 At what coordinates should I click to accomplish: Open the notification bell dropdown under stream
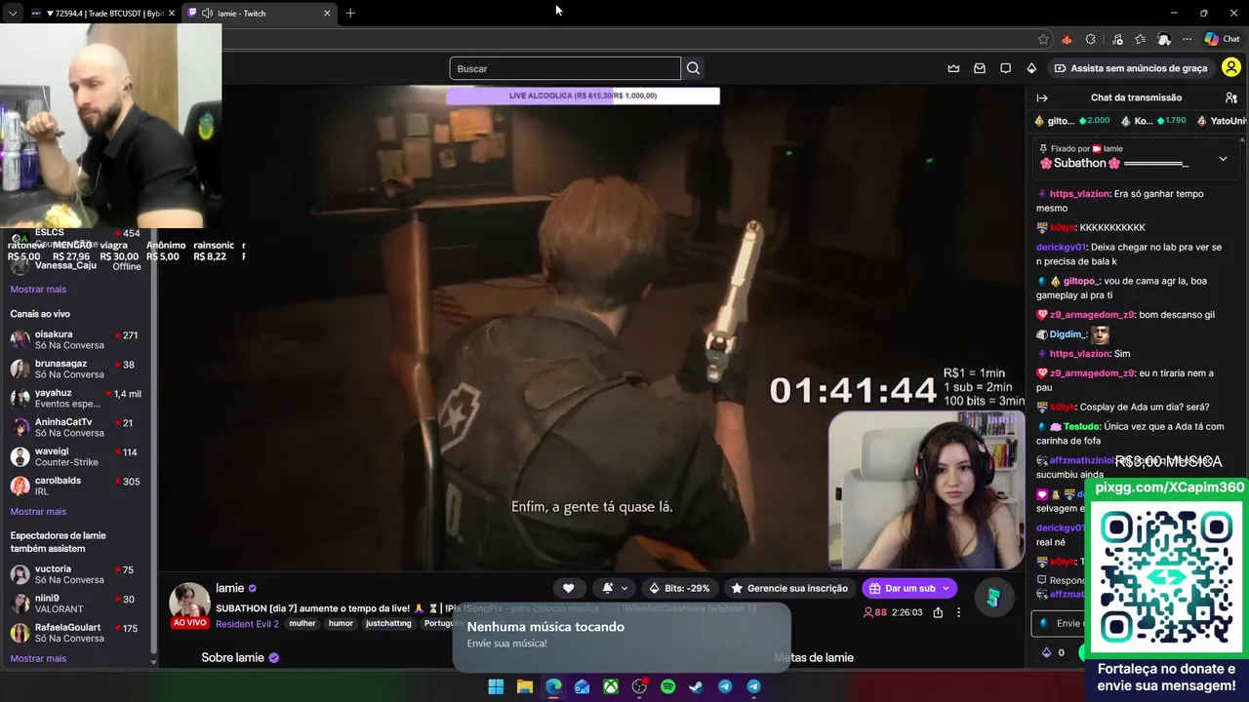point(615,588)
